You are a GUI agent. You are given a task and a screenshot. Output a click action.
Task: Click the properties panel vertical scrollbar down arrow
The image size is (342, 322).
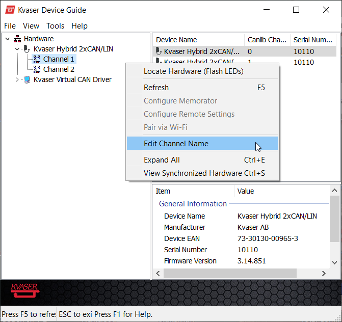point(334,262)
